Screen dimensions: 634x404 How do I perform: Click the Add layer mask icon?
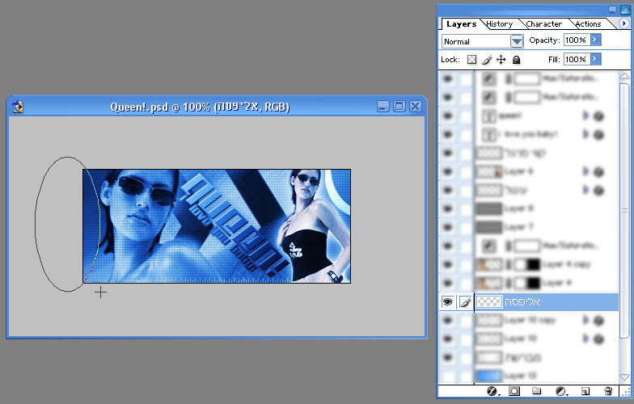pos(514,392)
